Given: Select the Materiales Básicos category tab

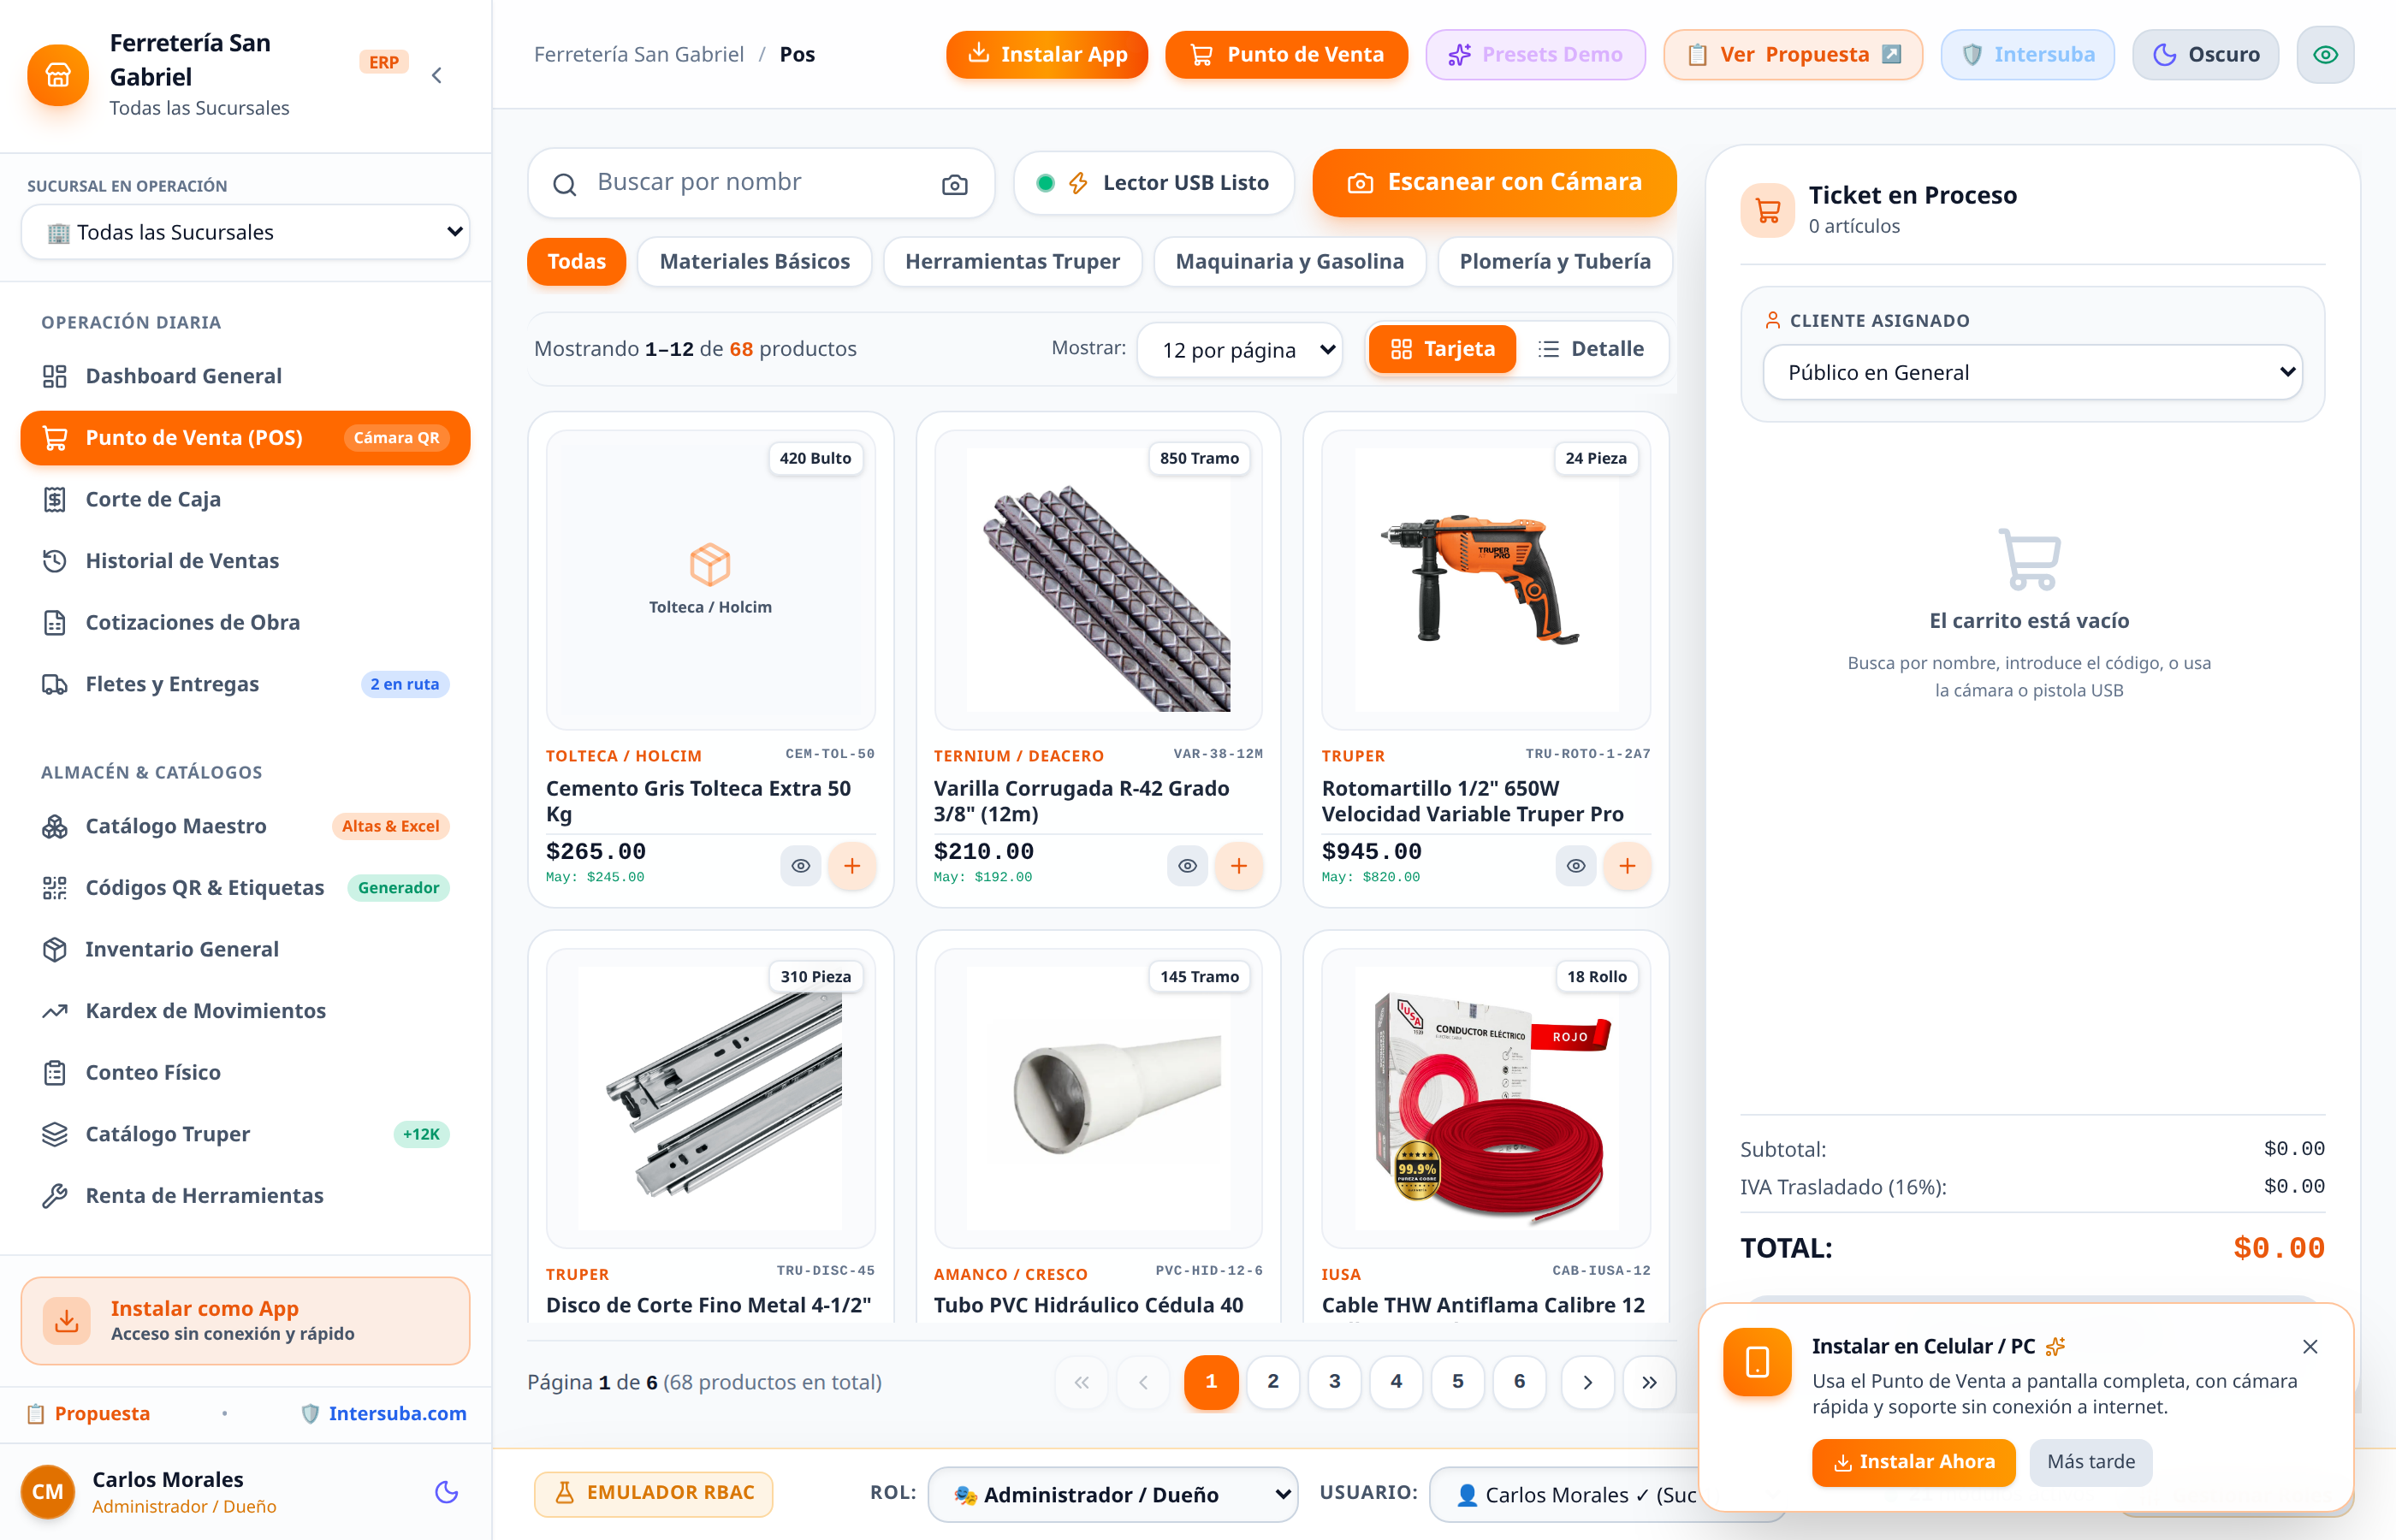Looking at the screenshot, I should [755, 262].
